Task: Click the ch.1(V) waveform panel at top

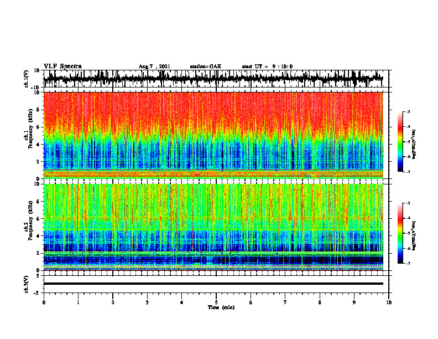Action: (216, 79)
